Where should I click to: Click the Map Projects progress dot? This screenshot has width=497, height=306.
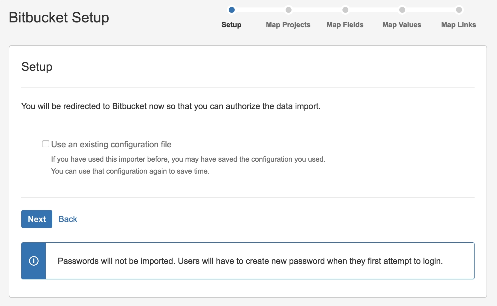288,10
